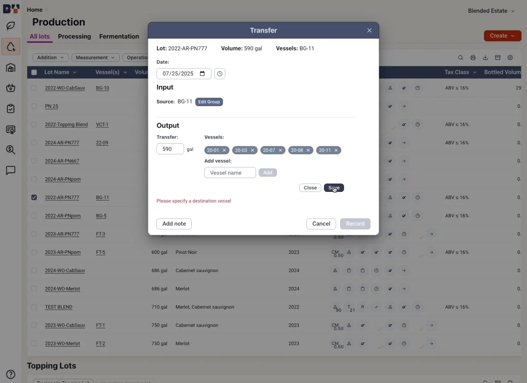This screenshot has height=383, width=527.
Task: Open the Measurement dropdown
Action: [x=95, y=57]
